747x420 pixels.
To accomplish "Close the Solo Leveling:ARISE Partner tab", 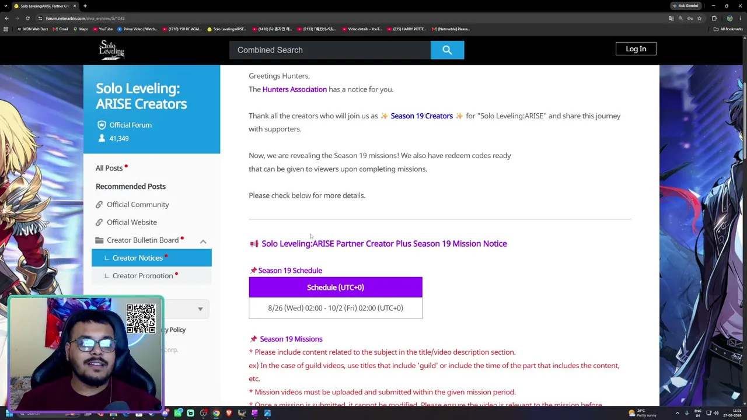I will 74,6.
